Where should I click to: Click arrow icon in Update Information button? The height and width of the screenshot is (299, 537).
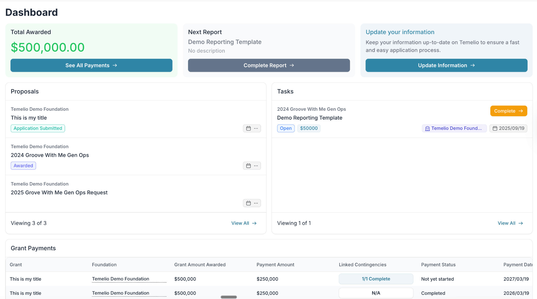472,65
